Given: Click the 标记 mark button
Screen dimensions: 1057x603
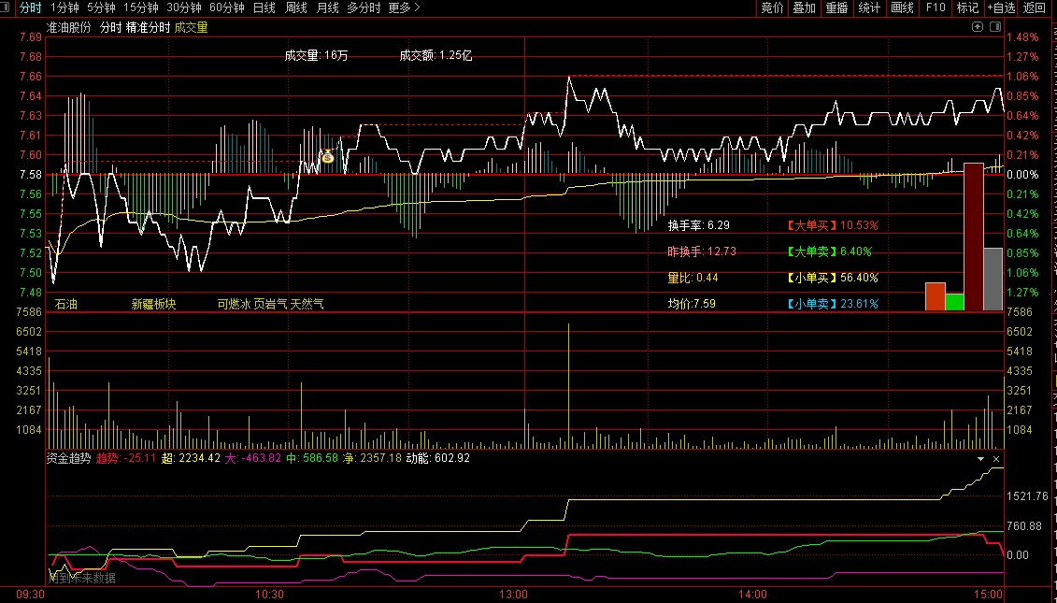Looking at the screenshot, I should click(967, 8).
